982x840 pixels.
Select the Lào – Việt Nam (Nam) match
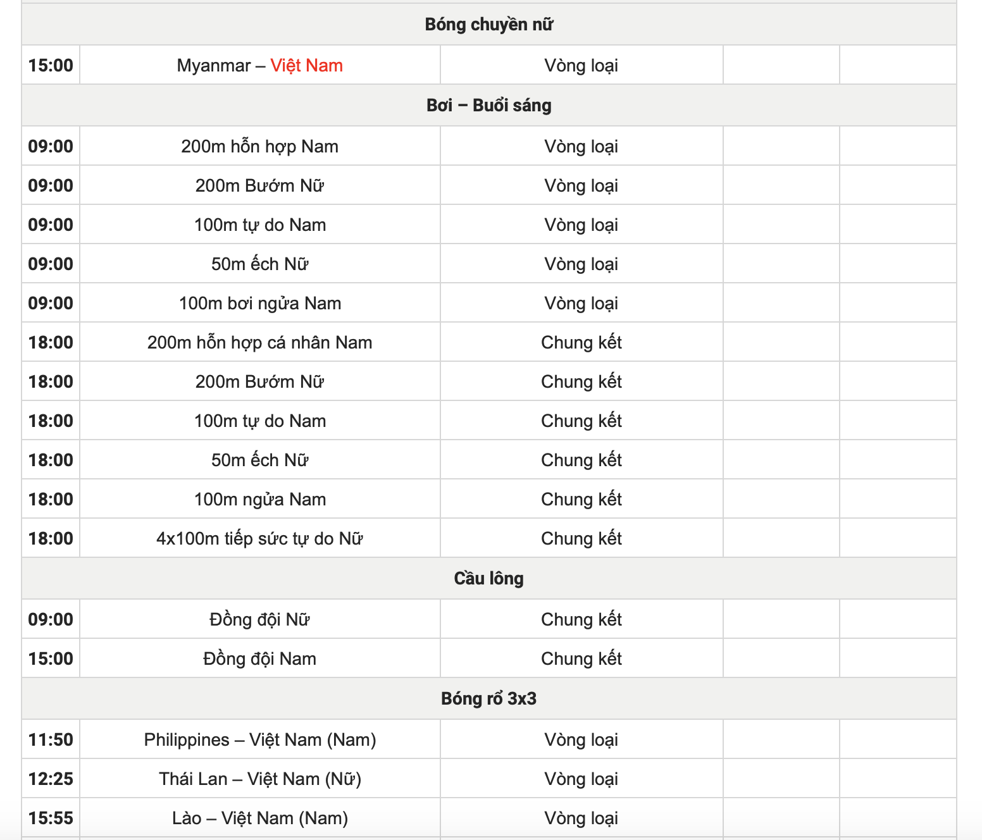pos(259,818)
